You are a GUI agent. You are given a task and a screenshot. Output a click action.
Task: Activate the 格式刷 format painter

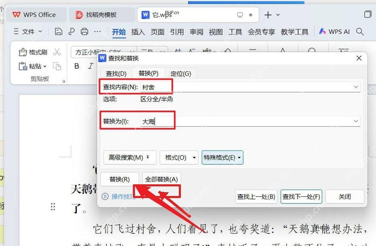[x=33, y=52]
